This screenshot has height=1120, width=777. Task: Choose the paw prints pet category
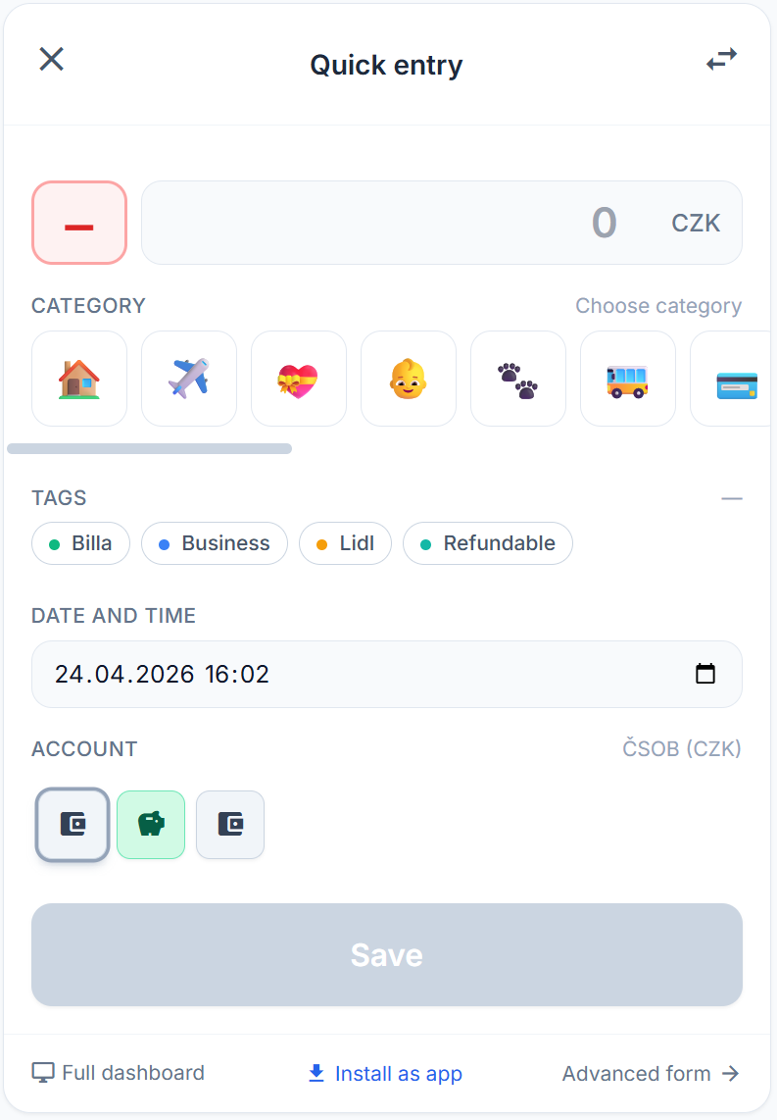point(518,379)
